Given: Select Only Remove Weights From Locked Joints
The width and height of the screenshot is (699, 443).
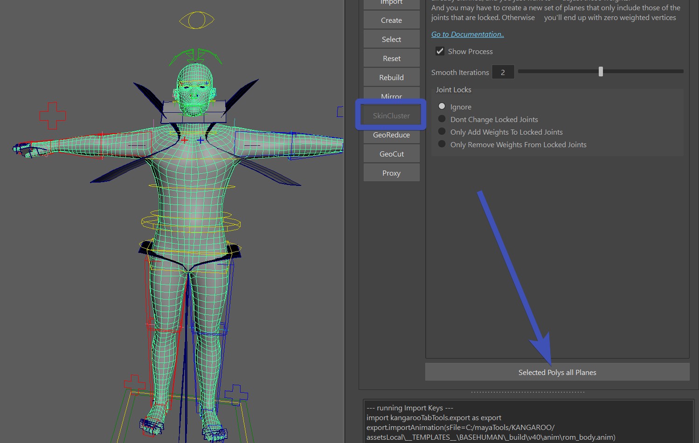Looking at the screenshot, I should (x=442, y=144).
